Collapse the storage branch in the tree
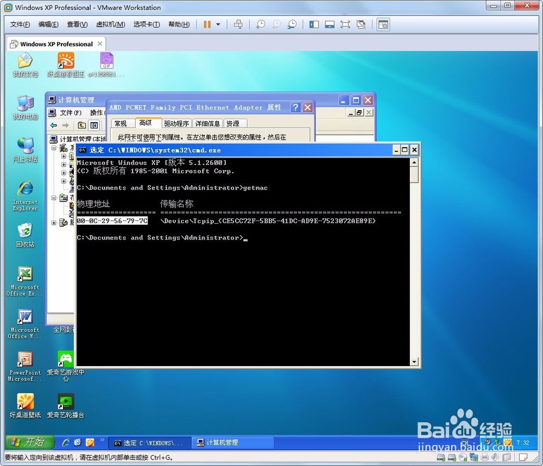This screenshot has width=543, height=466. point(54,198)
